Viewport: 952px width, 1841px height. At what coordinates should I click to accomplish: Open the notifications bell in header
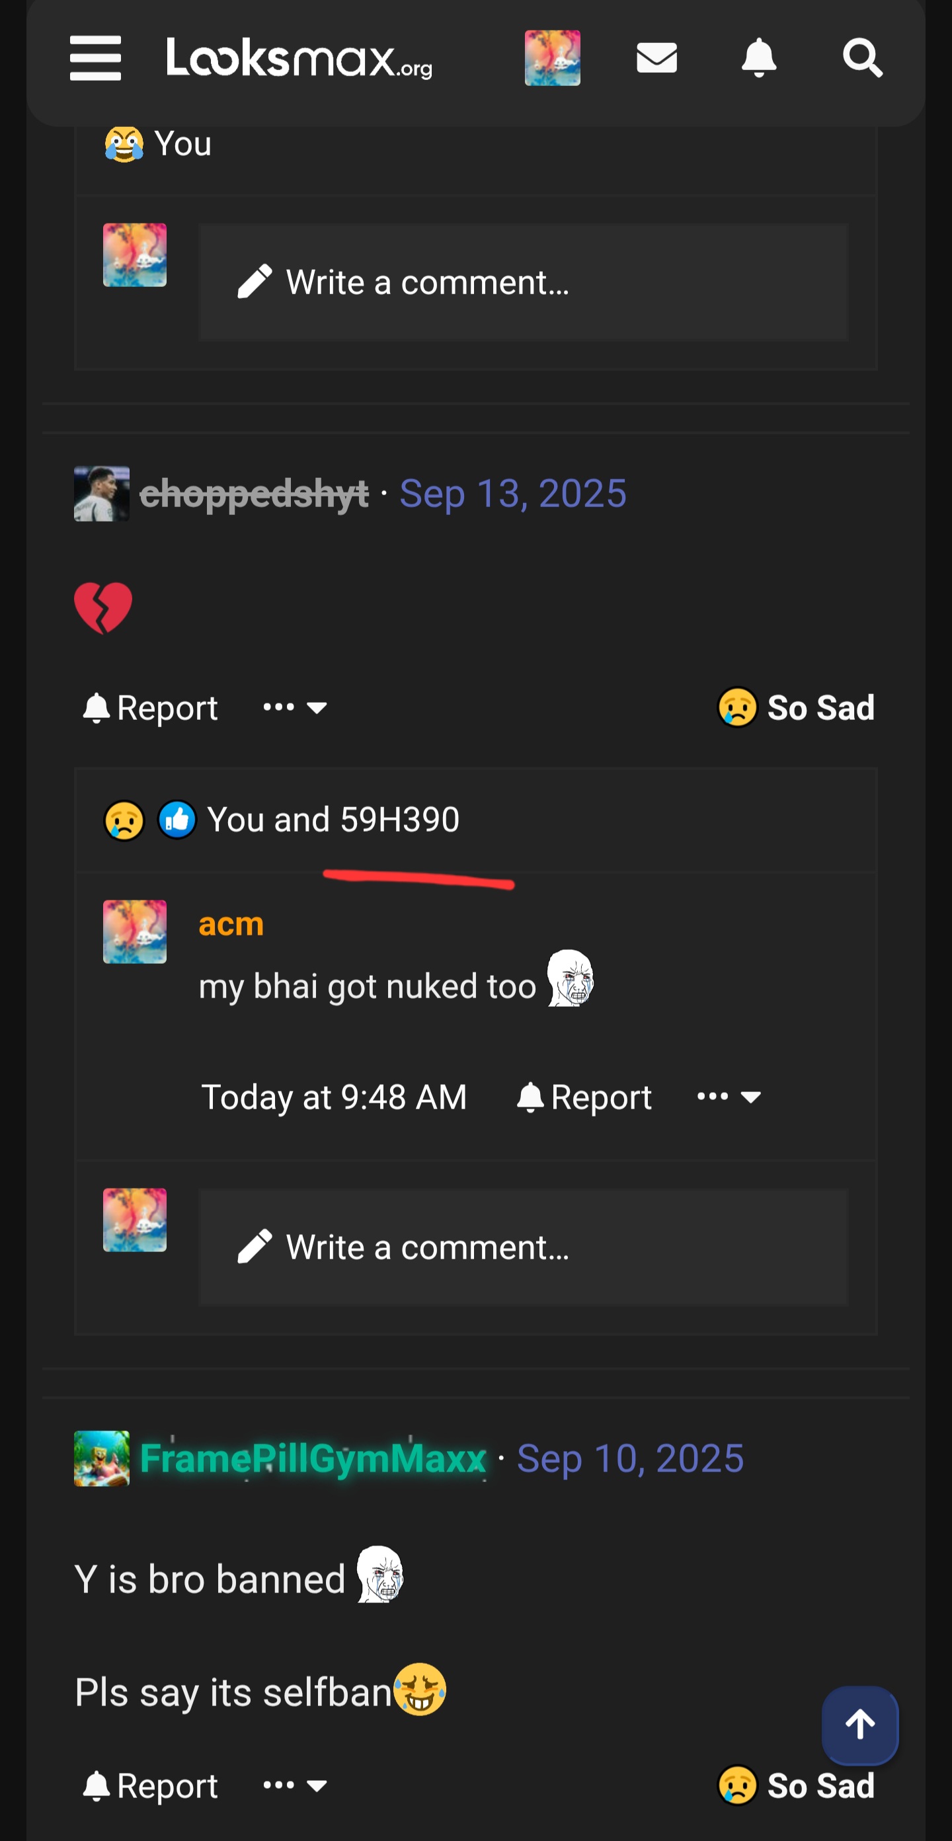[758, 58]
